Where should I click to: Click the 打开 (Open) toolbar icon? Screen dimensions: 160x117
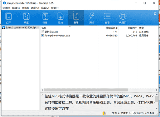coord(8,16)
